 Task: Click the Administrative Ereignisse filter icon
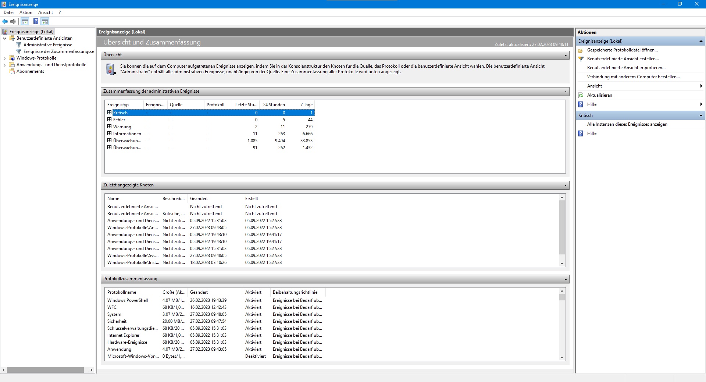19,45
